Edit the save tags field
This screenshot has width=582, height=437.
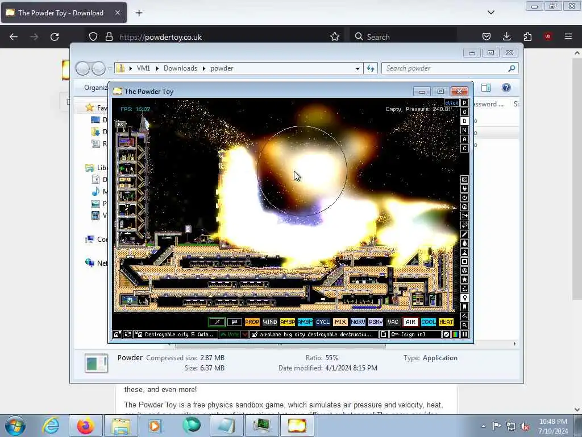coord(314,335)
